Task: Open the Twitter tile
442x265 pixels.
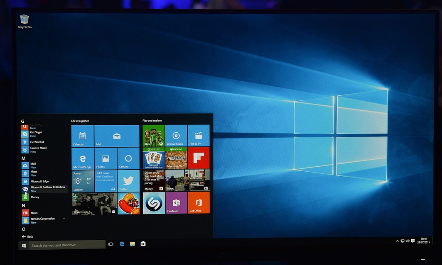Action: (128, 181)
